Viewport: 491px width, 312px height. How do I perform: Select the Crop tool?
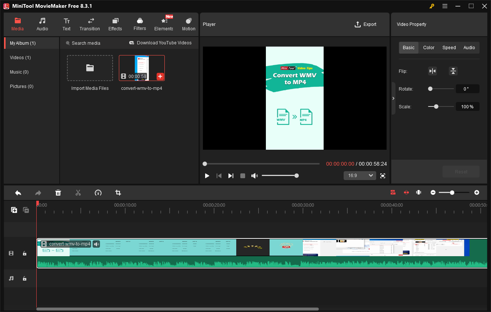click(118, 193)
